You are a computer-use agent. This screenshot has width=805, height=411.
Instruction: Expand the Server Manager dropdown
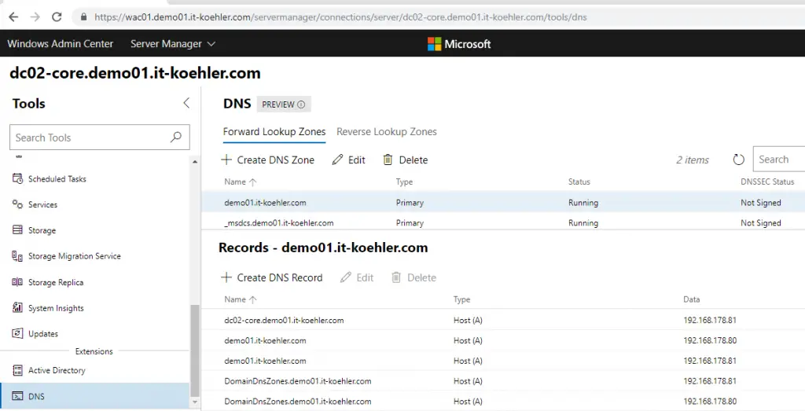tap(173, 44)
